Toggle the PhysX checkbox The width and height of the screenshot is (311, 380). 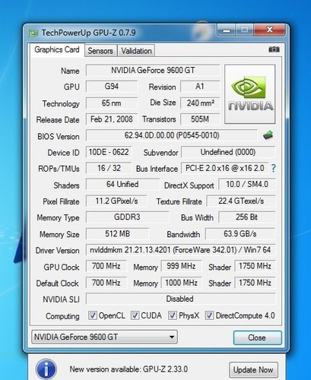(173, 315)
